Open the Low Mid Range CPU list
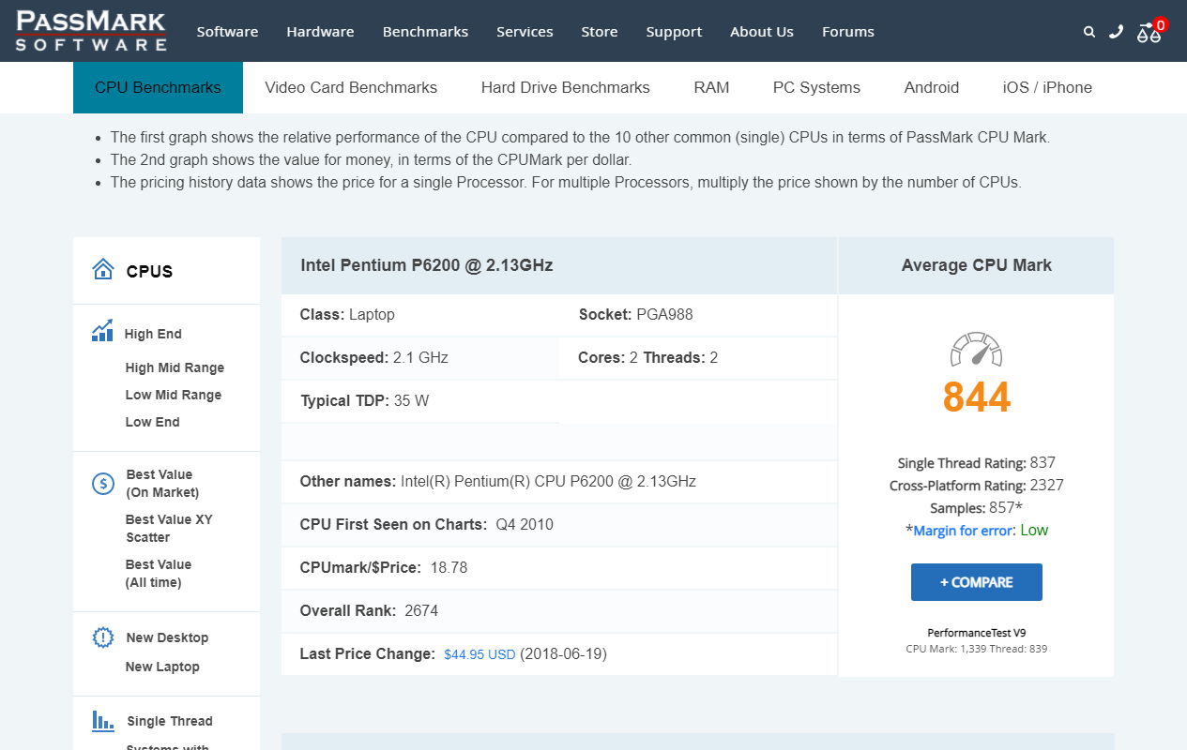Image resolution: width=1187 pixels, height=750 pixels. (174, 395)
